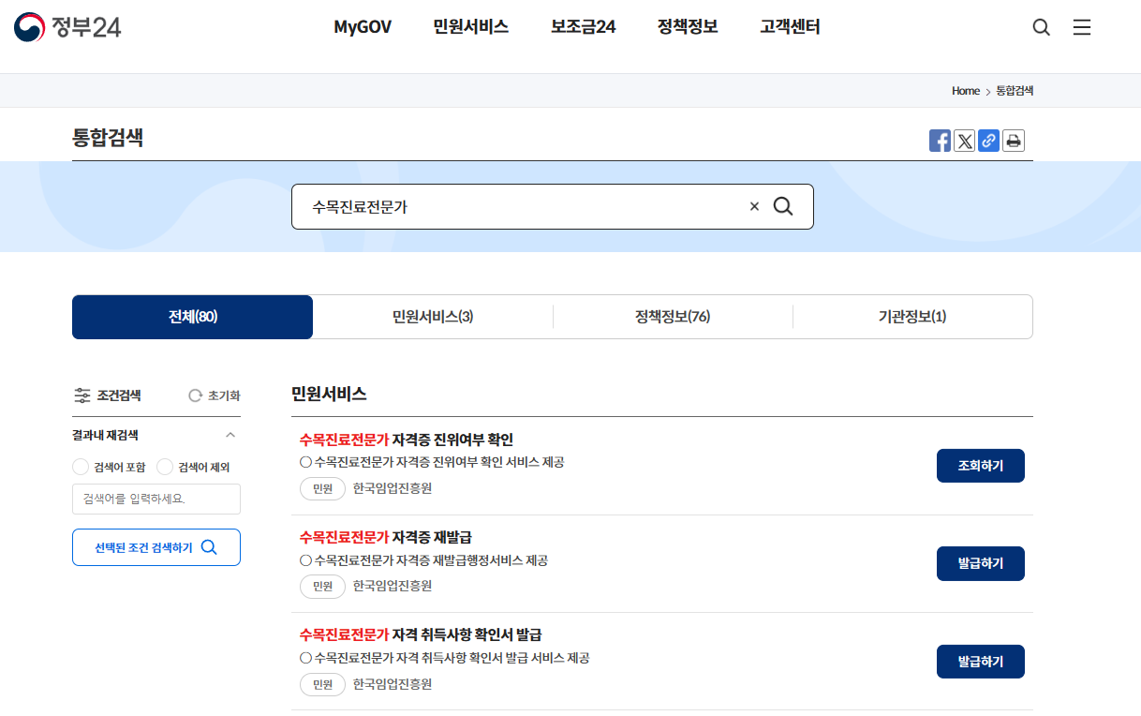Screen dimensions: 1141x716
Task: Open MyGOV menu
Action: click(x=363, y=27)
